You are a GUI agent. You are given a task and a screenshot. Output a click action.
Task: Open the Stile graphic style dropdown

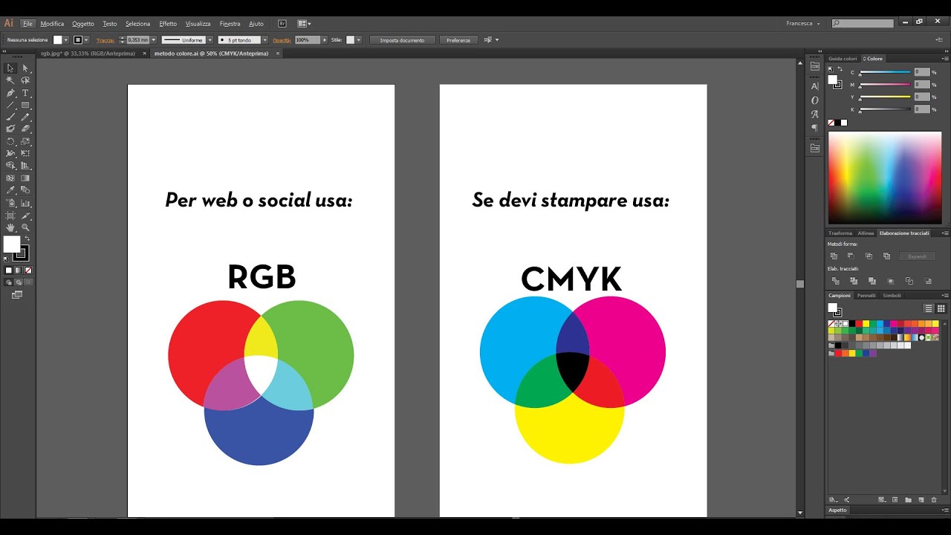[x=360, y=40]
